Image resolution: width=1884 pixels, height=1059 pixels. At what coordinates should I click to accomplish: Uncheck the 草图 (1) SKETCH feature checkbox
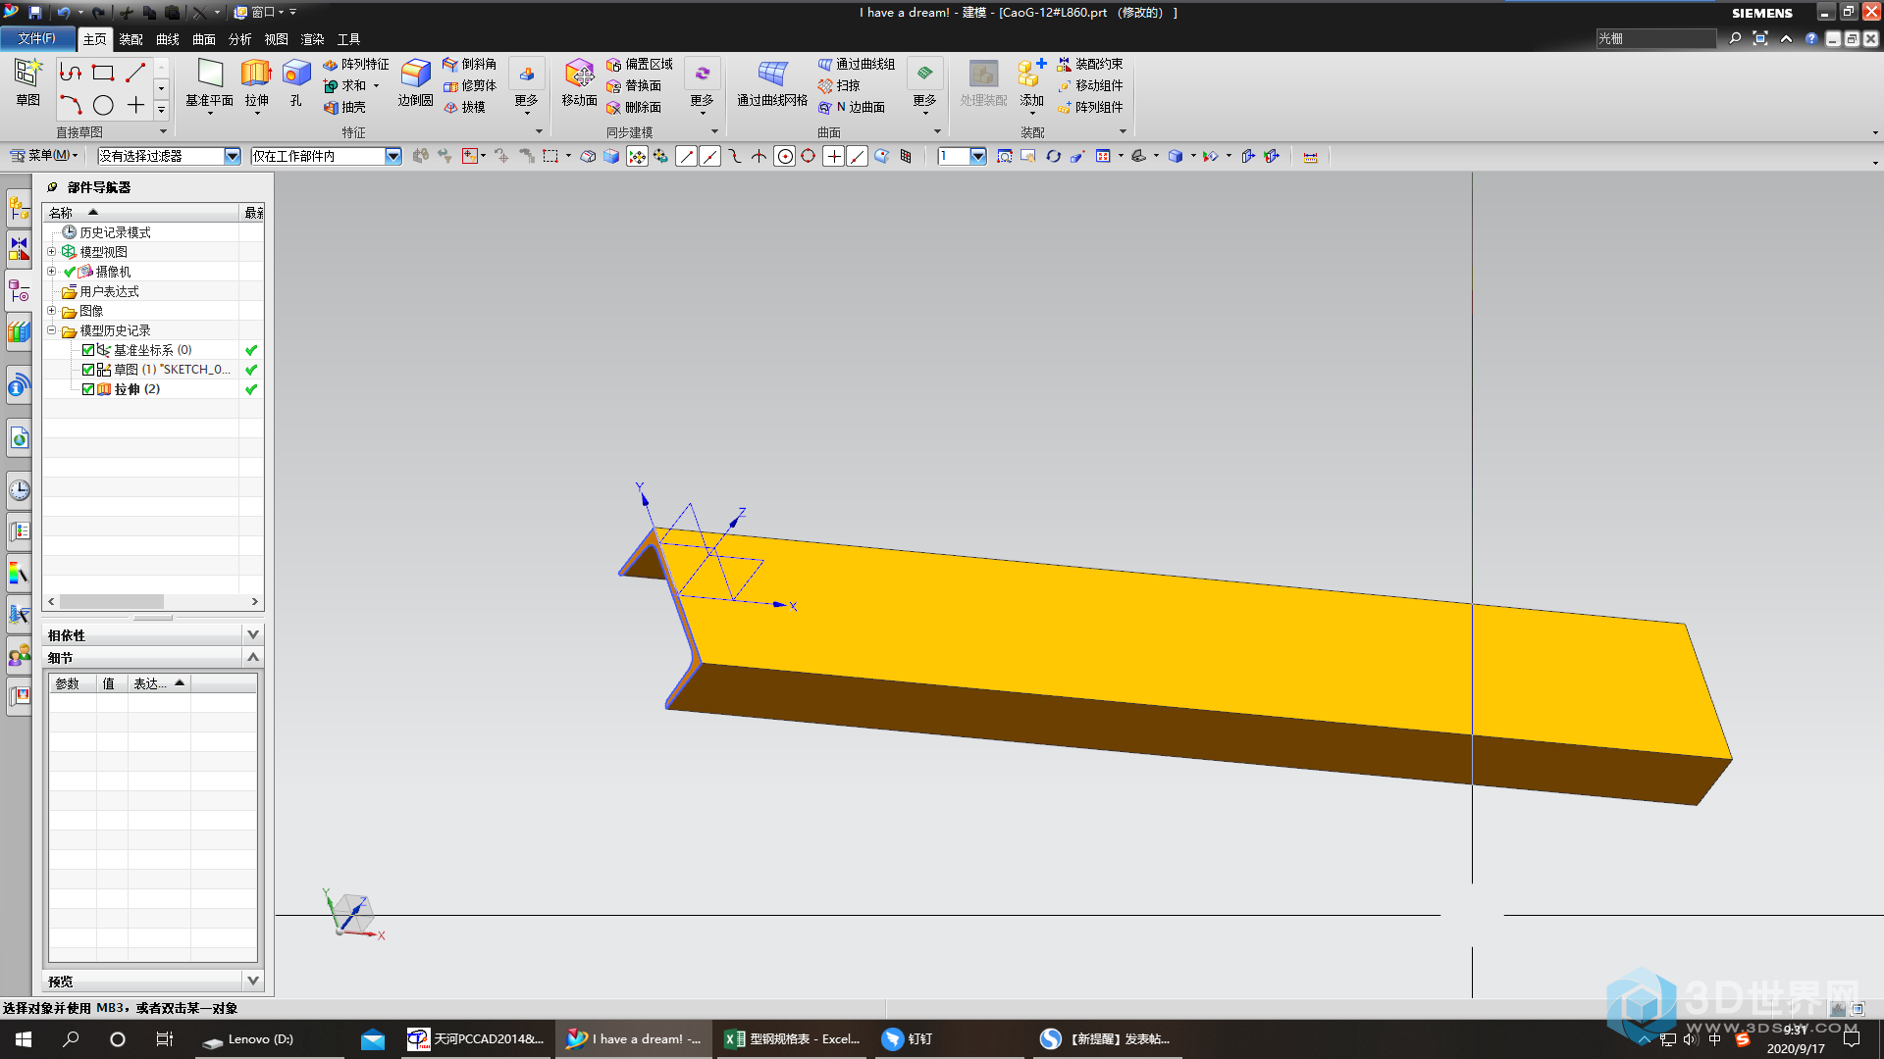(x=88, y=370)
